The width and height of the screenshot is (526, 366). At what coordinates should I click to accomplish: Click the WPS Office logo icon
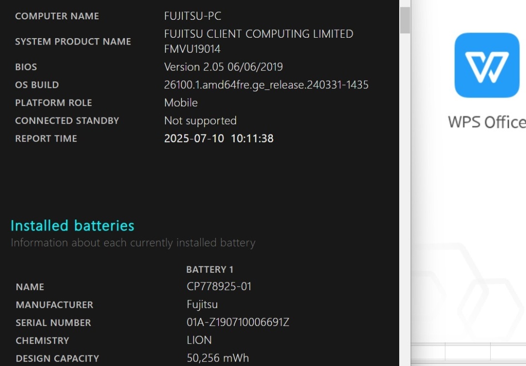click(x=486, y=65)
